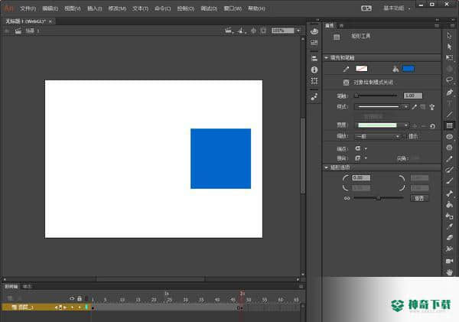Screen dimensions: 459x322
Task: Select the Selection arrow tool
Action: click(449, 35)
